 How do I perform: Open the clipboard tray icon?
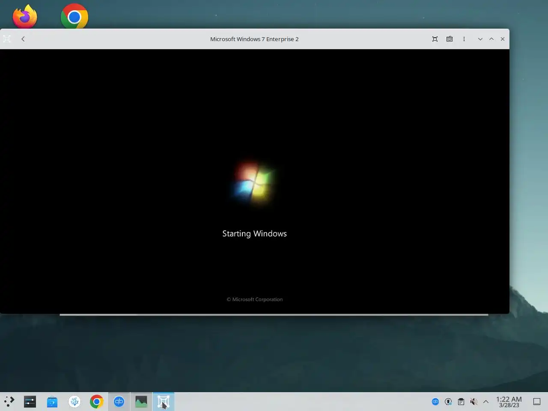coord(461,402)
